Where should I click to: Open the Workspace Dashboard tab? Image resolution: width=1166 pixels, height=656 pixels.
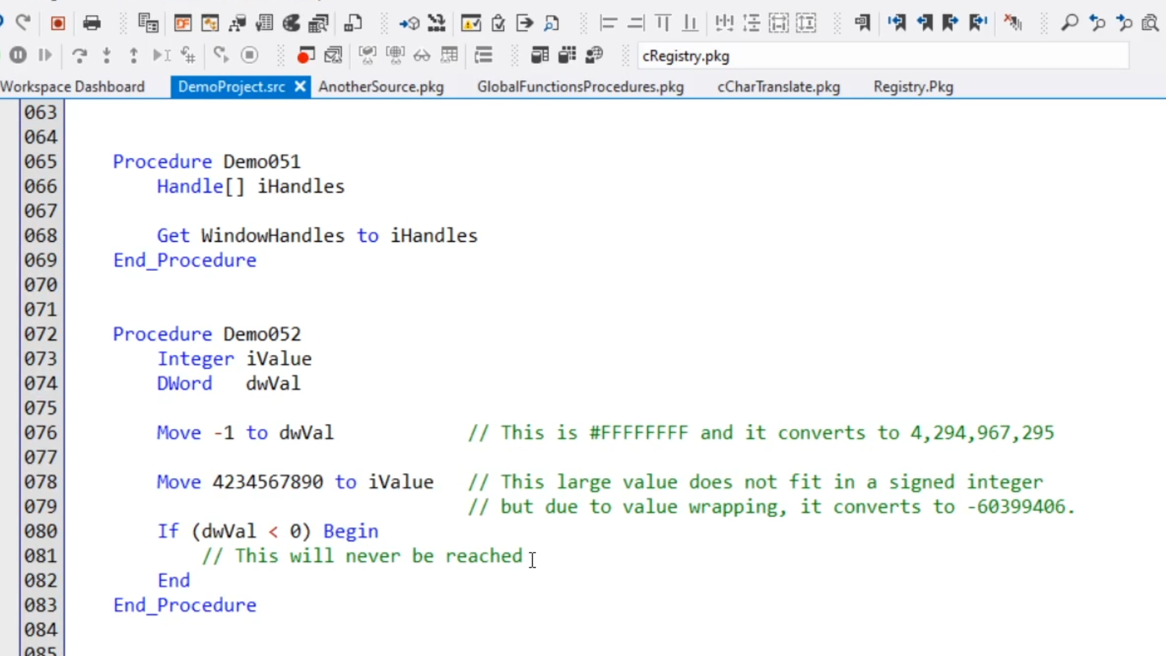[x=72, y=87]
